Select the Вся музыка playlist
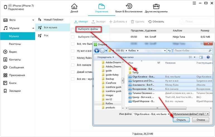Image resolution: width=215 pixels, height=137 pixels. [x=53, y=27]
